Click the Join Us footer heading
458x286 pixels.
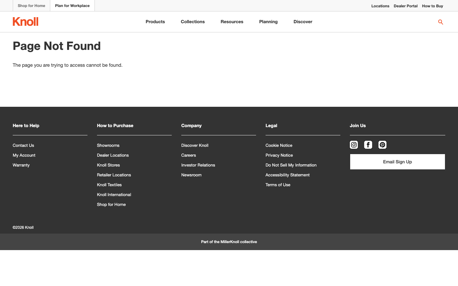point(358,126)
